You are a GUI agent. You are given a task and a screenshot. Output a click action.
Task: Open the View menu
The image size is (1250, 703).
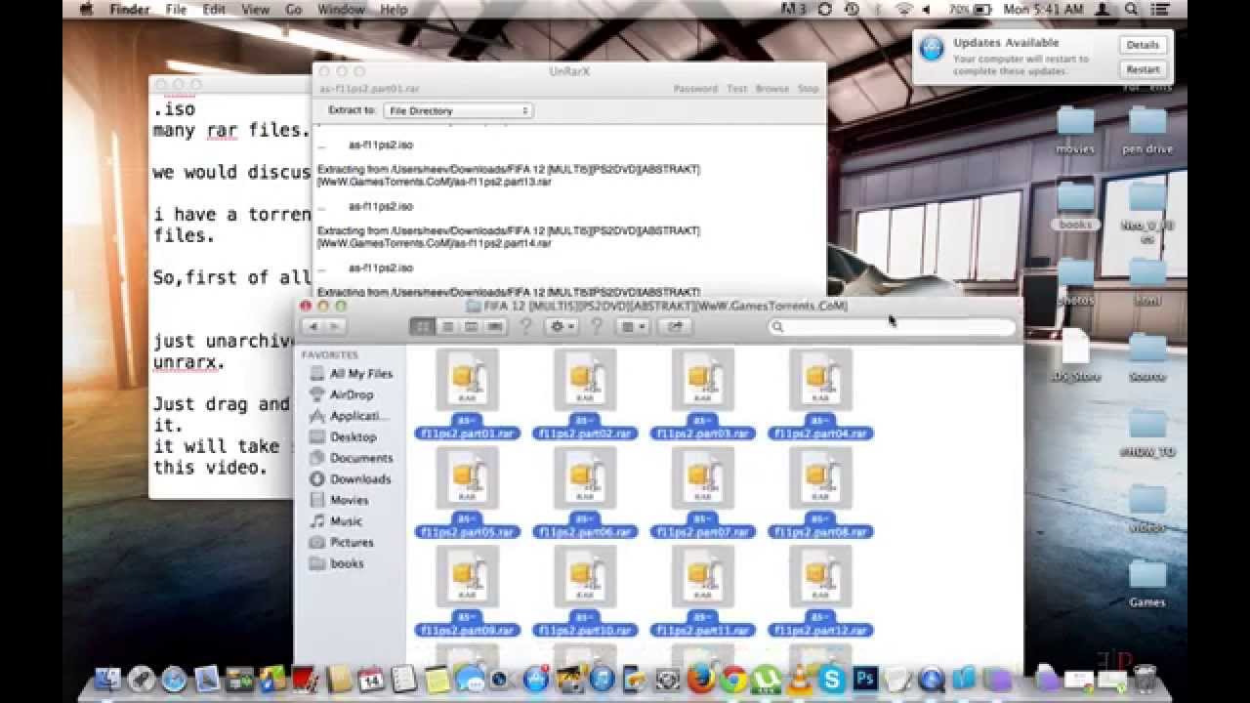pos(255,10)
